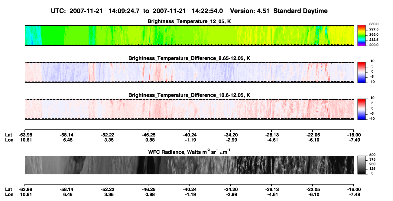The width and height of the screenshot is (393, 201).
Task: Click -63.98 latitude on the axis above WFC Radiance
Action: coord(25,135)
